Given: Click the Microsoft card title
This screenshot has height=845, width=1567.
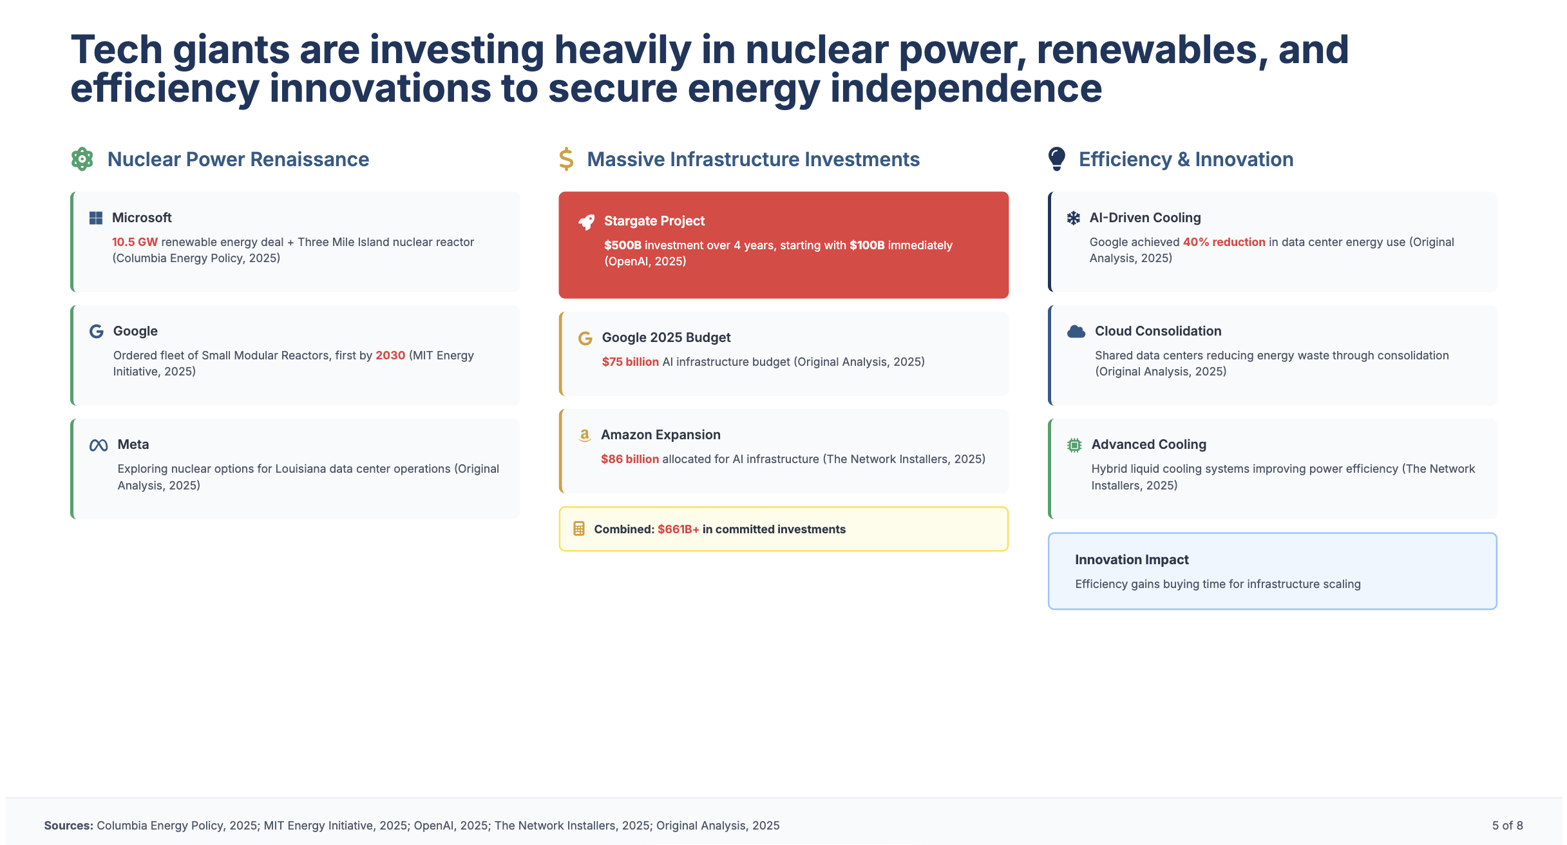Looking at the screenshot, I should (x=142, y=218).
